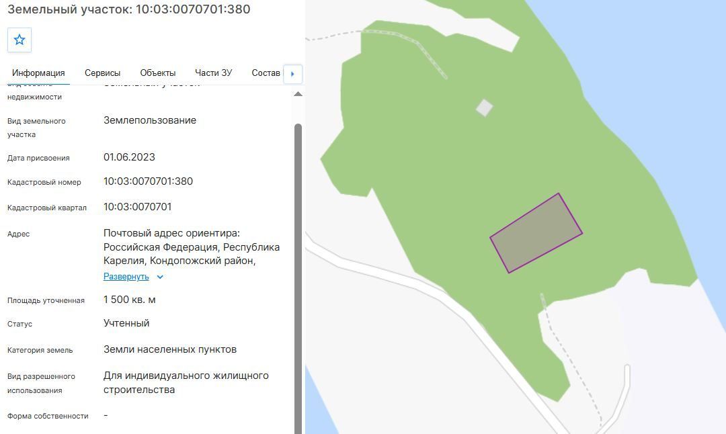Screen dimensions: 726x434
Task: Open the Информация tab
Action: [x=38, y=73]
